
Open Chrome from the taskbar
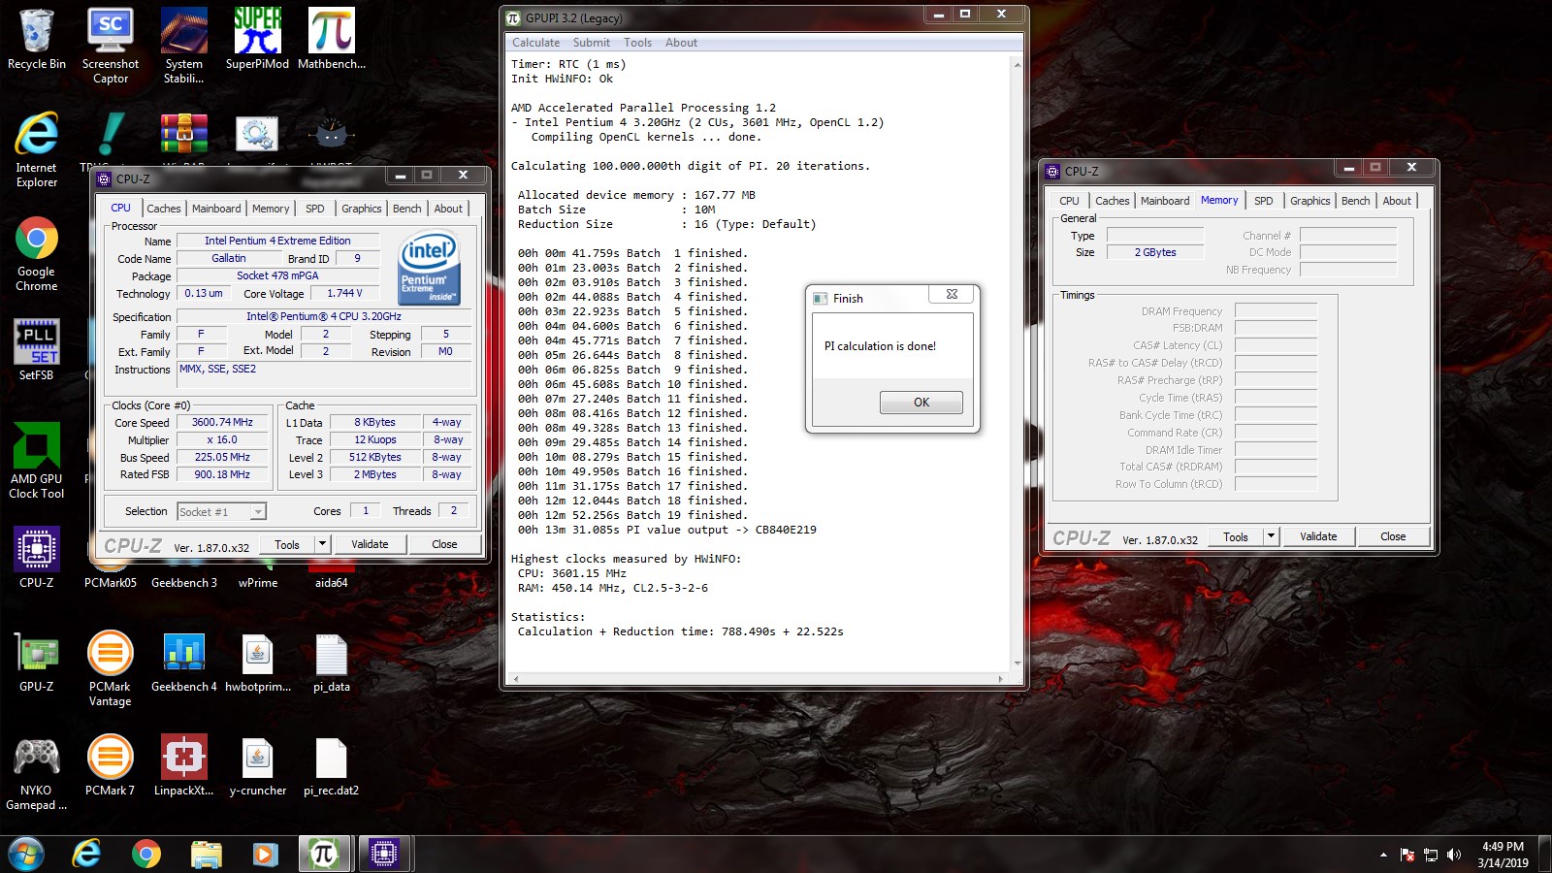click(x=146, y=855)
